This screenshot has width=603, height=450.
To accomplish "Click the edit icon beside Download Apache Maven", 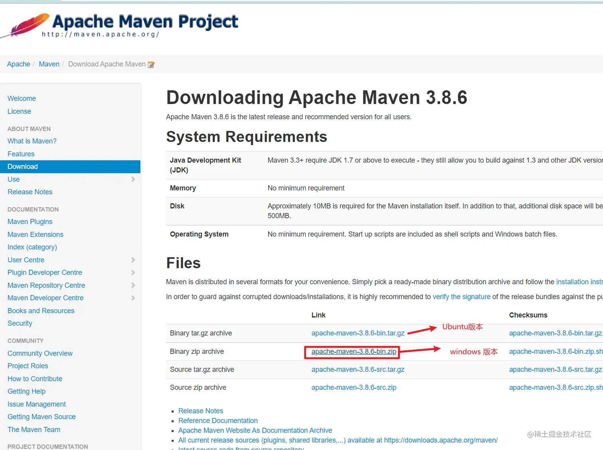I will point(151,65).
